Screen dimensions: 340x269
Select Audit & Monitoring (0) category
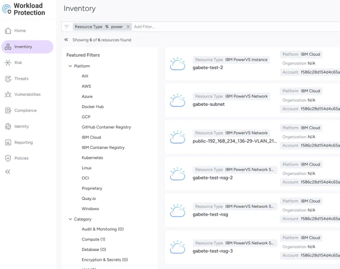click(x=102, y=229)
